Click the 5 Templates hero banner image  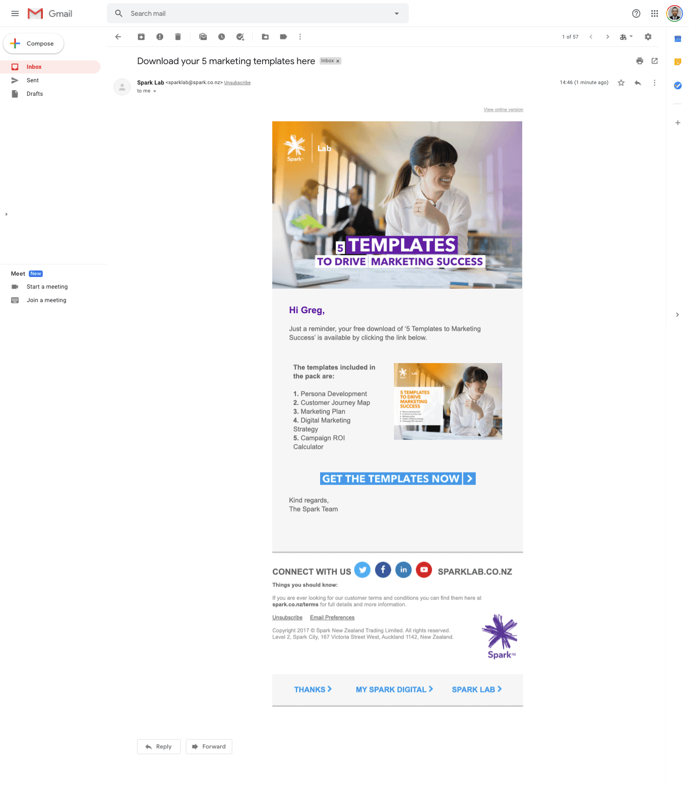click(397, 205)
